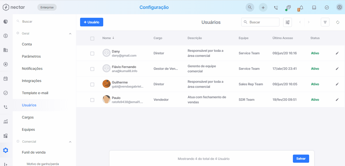The width and height of the screenshot is (345, 166).
Task: Click the reports chart icon in sidebar
Action: click(6, 122)
